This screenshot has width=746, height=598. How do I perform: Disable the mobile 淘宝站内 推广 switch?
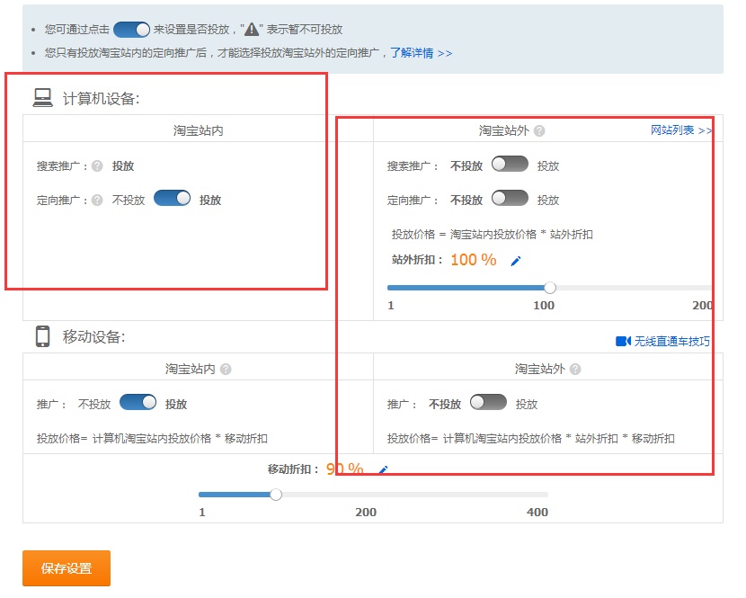tap(137, 404)
